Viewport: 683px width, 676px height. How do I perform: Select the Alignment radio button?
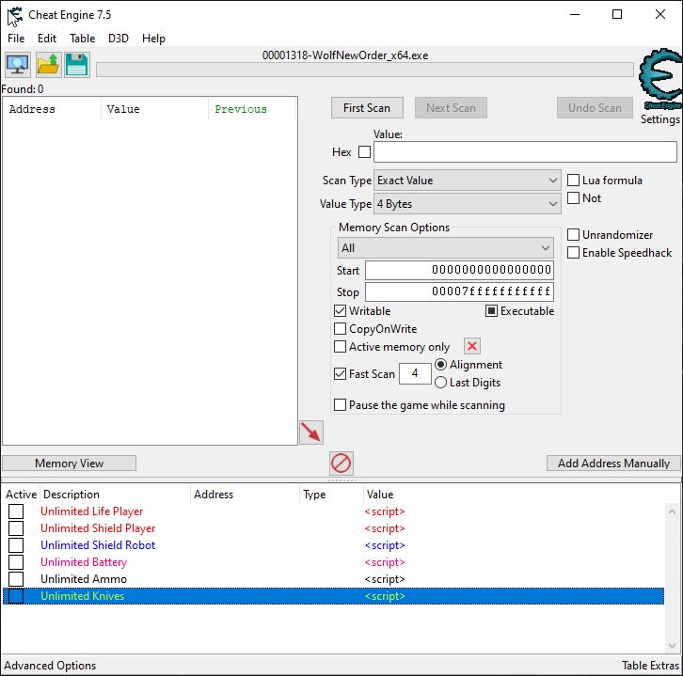[x=440, y=365]
